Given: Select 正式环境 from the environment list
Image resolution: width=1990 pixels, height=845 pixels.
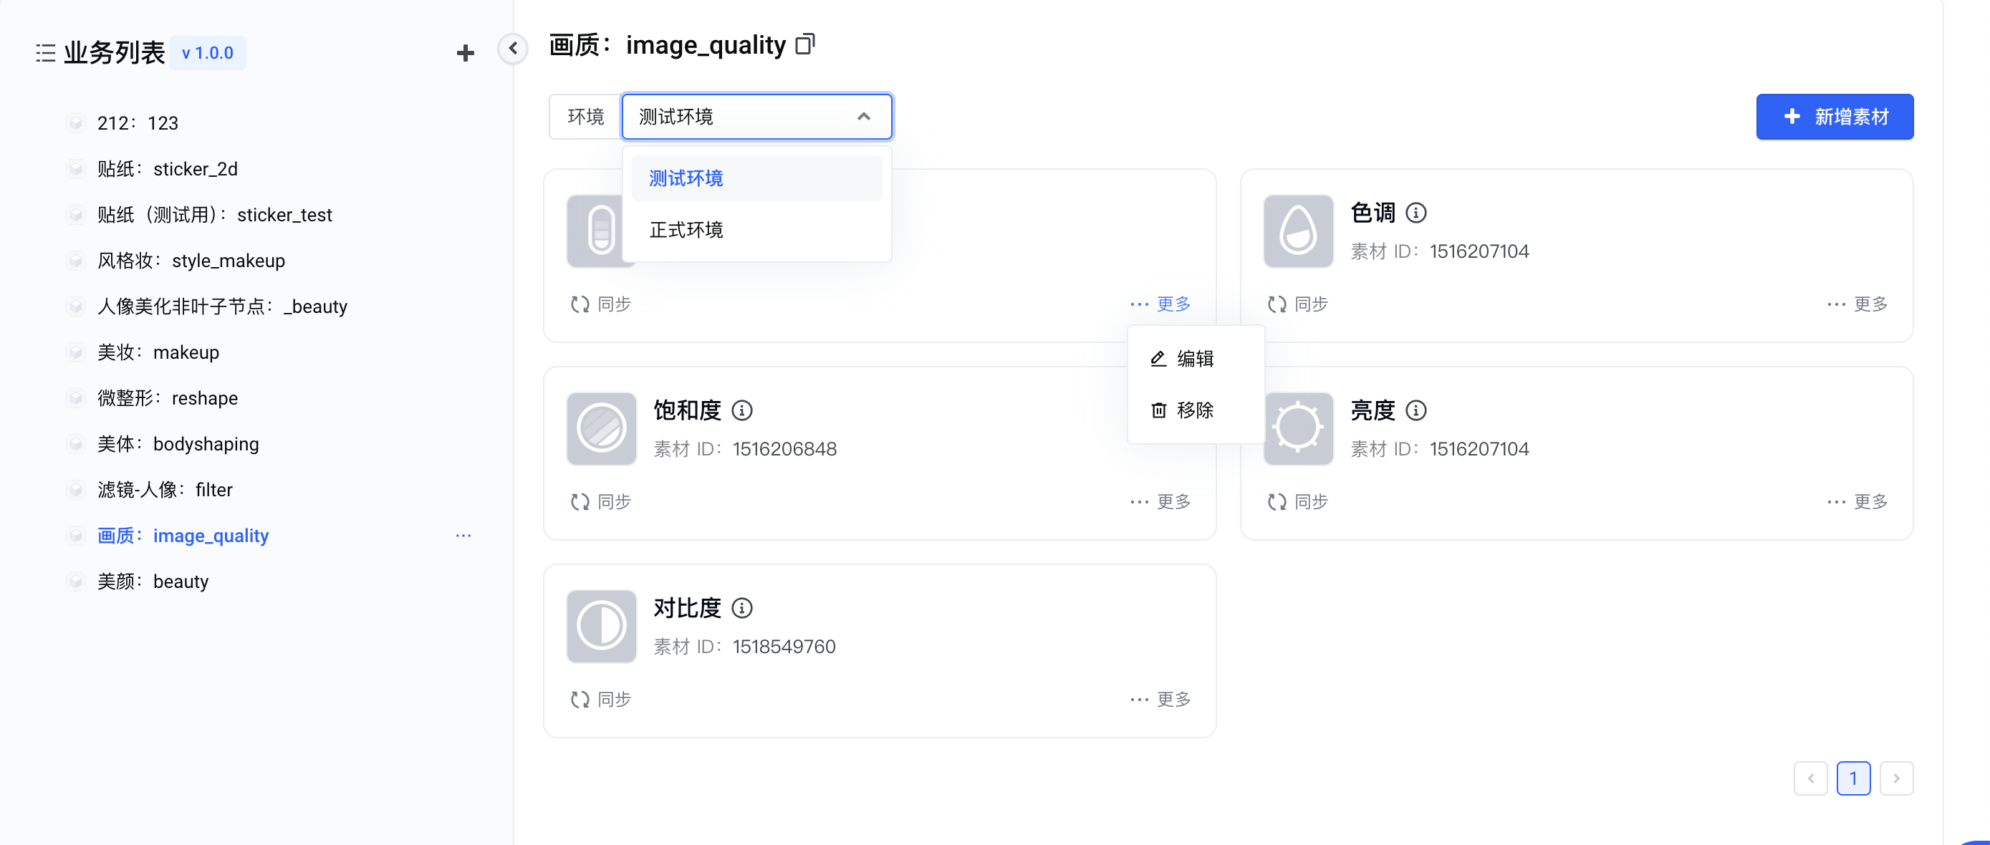Looking at the screenshot, I should pos(686,230).
